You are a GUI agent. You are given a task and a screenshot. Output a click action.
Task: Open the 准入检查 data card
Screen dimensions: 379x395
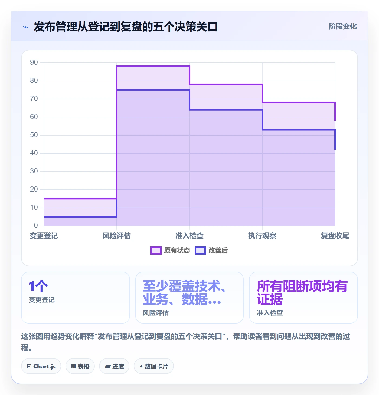(x=303, y=298)
